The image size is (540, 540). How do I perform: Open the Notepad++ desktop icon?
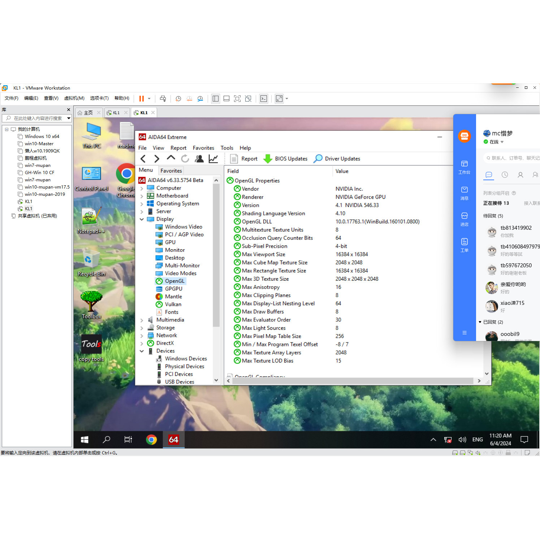coord(91,220)
